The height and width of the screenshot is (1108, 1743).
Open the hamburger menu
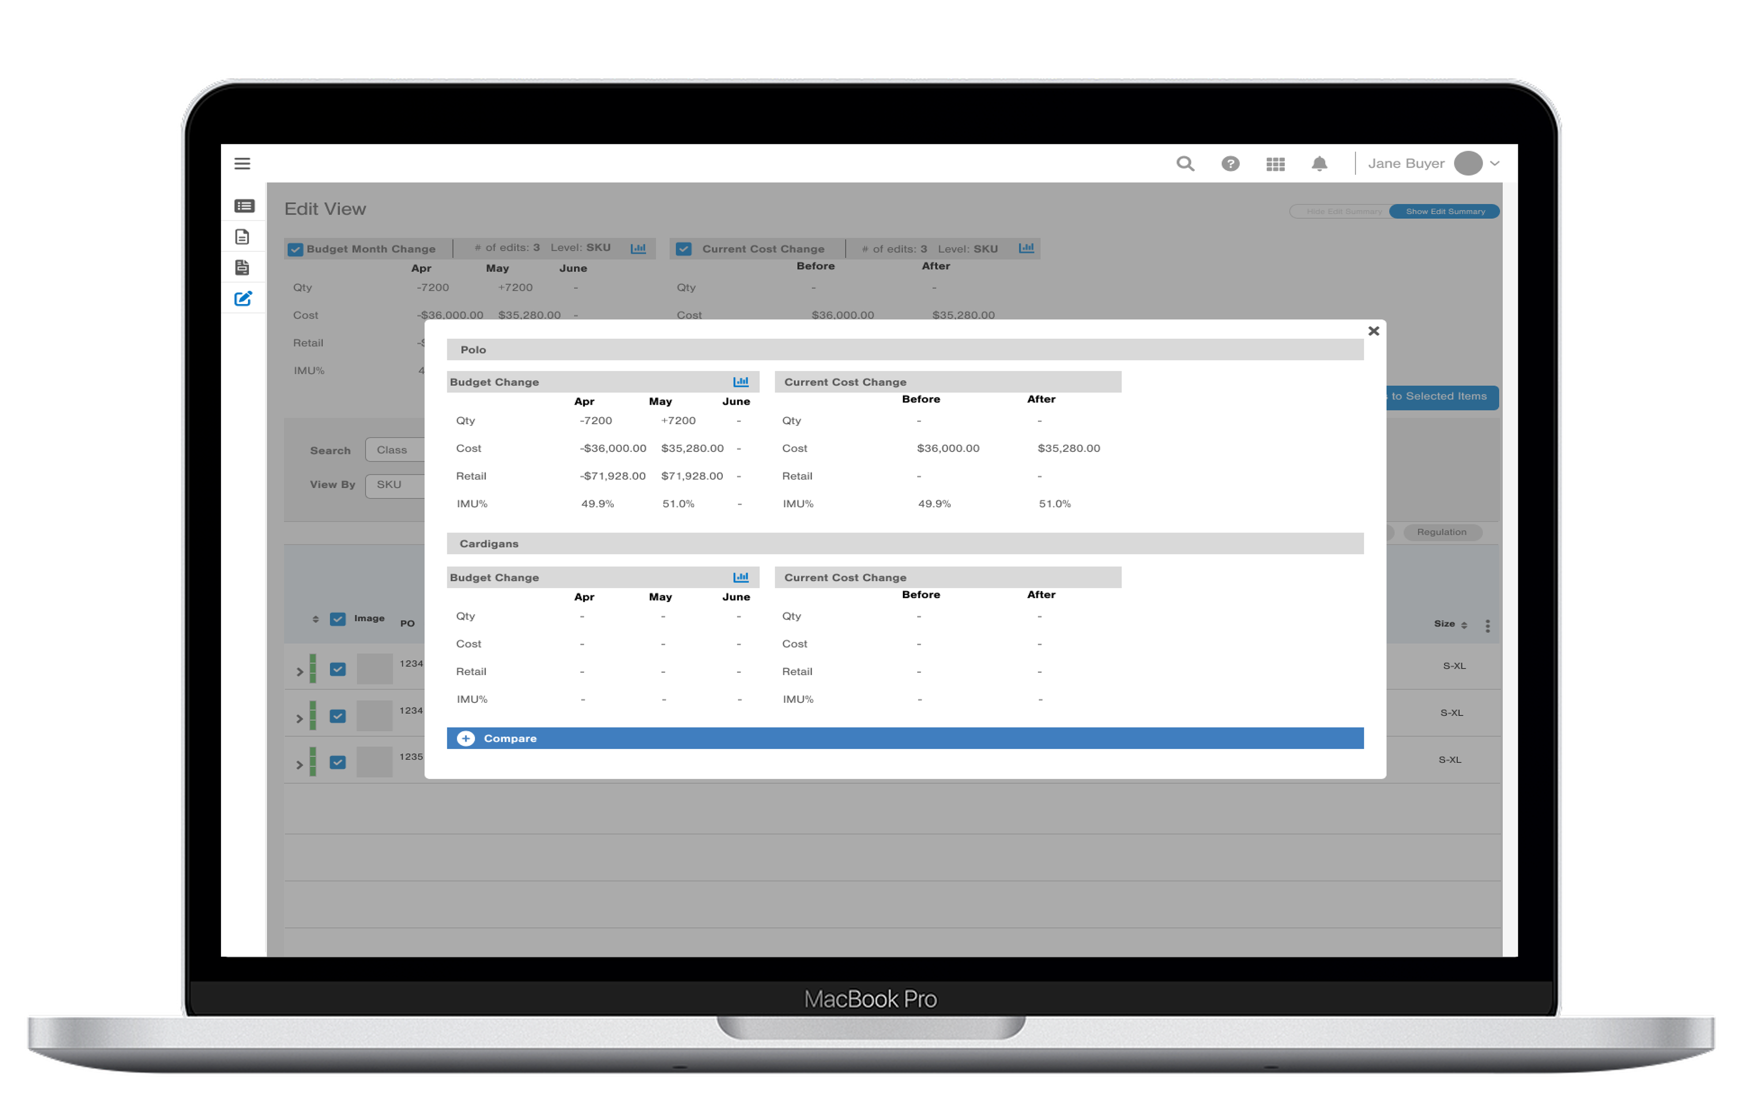pos(242,163)
